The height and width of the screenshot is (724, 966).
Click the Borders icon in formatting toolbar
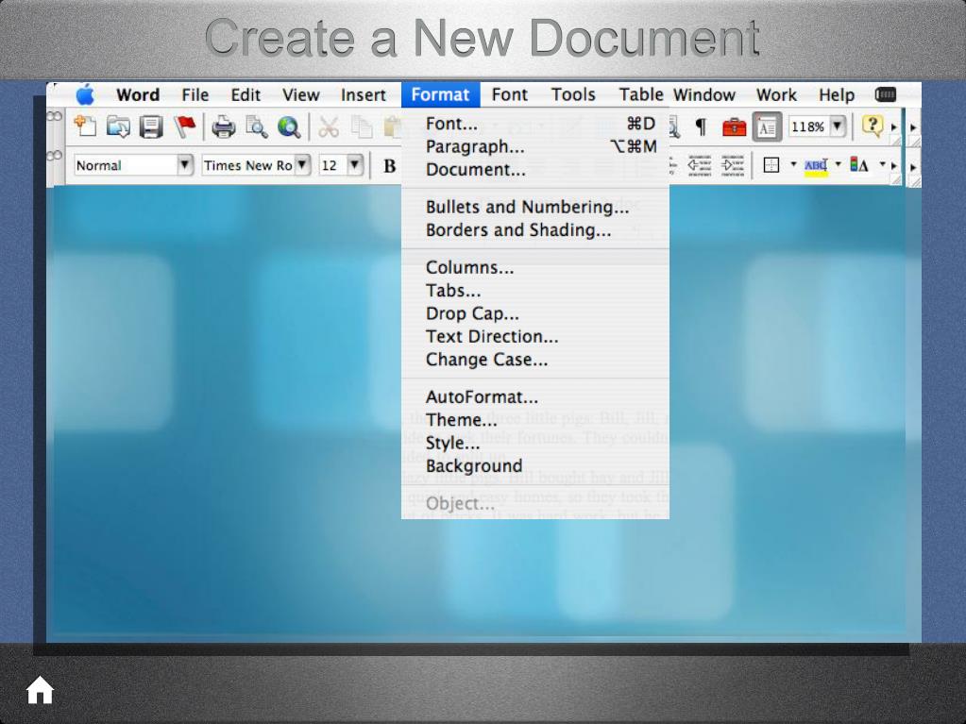(771, 165)
